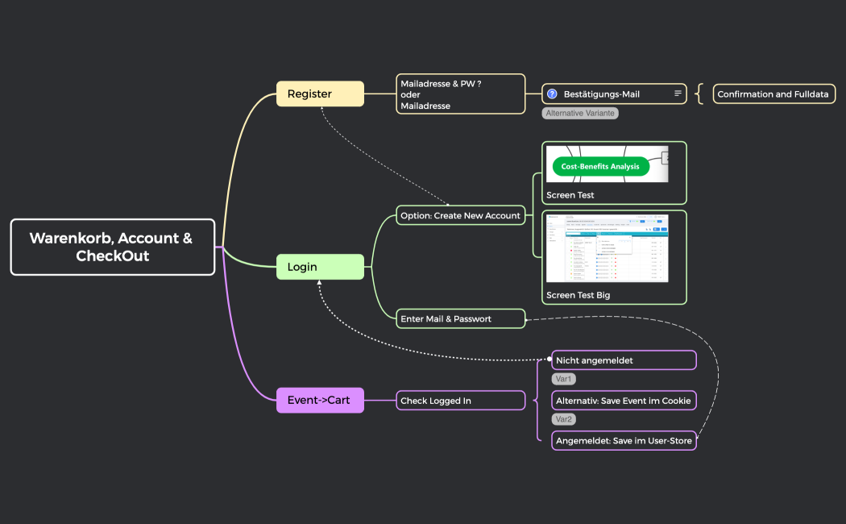Viewport: 846px width, 524px height.
Task: Open the notes icon on Bestätigungs-Mail
Action: click(x=678, y=94)
